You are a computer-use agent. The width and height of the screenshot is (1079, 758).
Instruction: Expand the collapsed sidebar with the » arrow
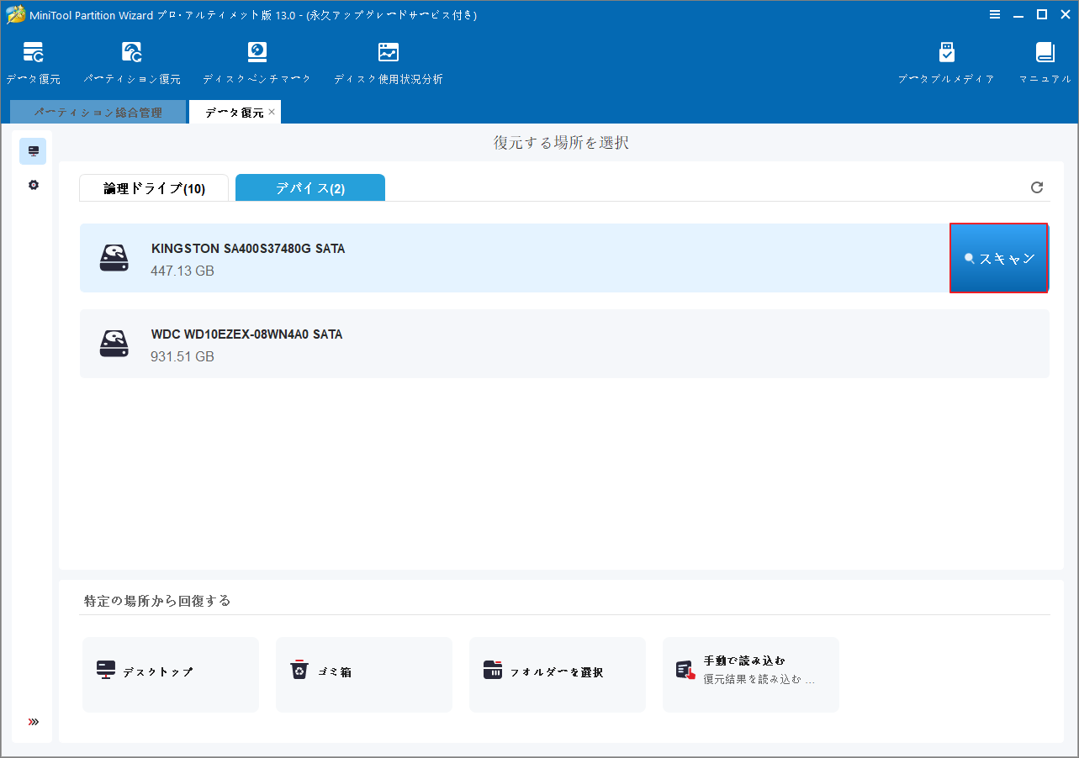pyautogui.click(x=33, y=721)
